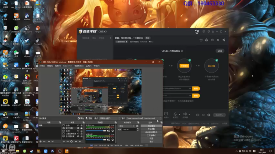Click the bell notification icon in Douyu companion
Viewport: 275px width, 154px height.
click(x=218, y=40)
